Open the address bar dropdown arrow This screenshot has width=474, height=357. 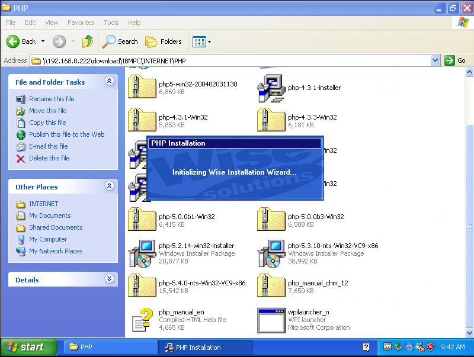[435, 60]
